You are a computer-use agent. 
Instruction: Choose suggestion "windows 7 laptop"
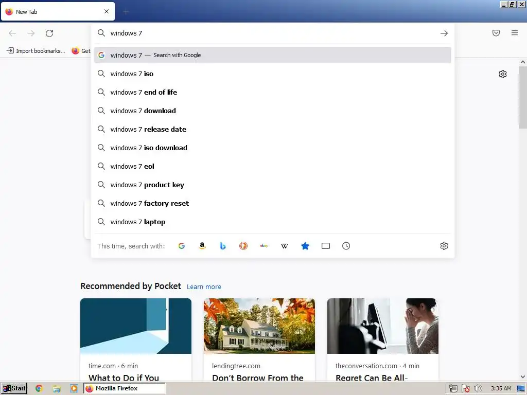tap(273, 222)
